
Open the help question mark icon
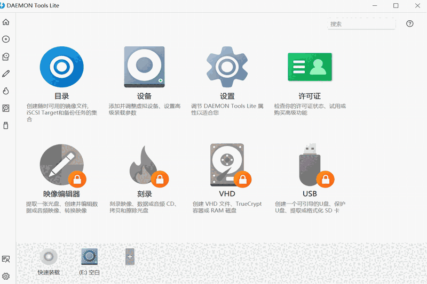point(409,23)
